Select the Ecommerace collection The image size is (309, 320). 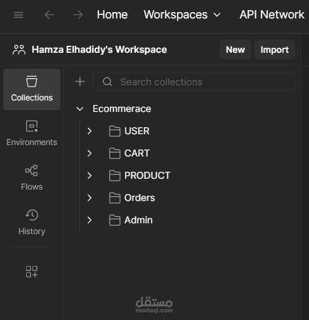(122, 109)
